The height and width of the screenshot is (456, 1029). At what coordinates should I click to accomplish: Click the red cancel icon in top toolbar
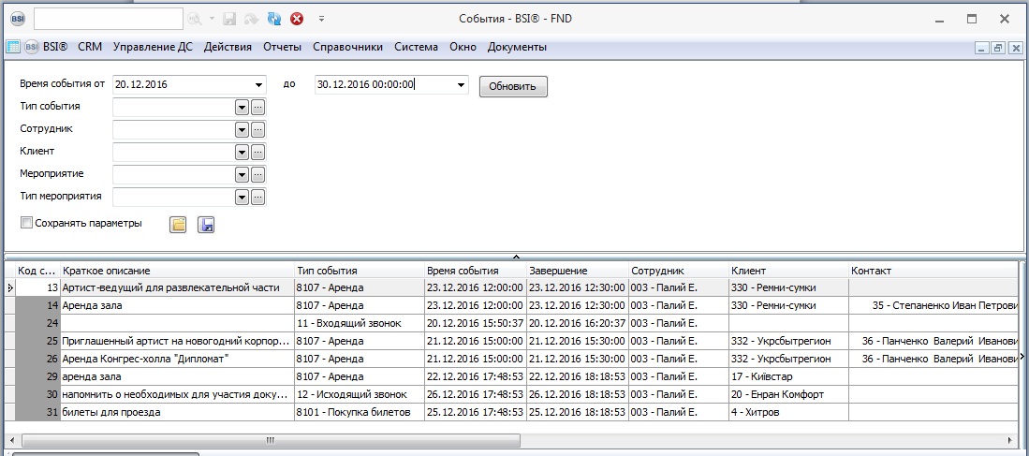[x=297, y=18]
